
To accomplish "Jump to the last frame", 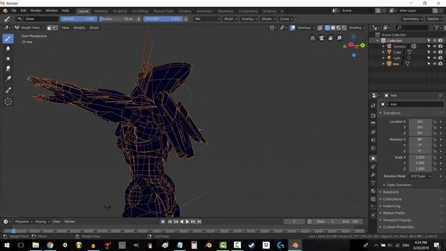I will click(199, 222).
